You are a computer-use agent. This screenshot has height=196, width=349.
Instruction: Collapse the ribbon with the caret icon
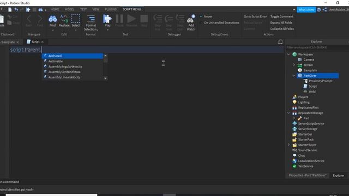294,10
